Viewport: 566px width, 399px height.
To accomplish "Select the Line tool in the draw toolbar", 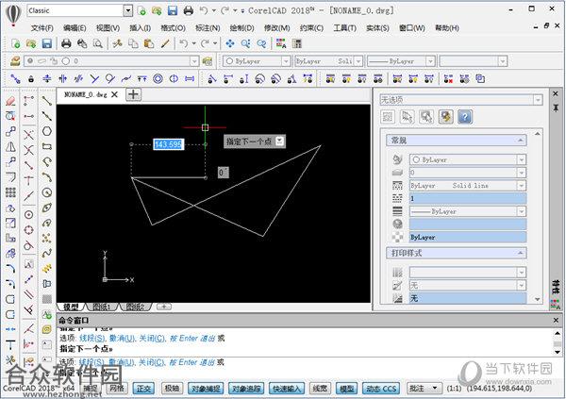I will pos(47,101).
